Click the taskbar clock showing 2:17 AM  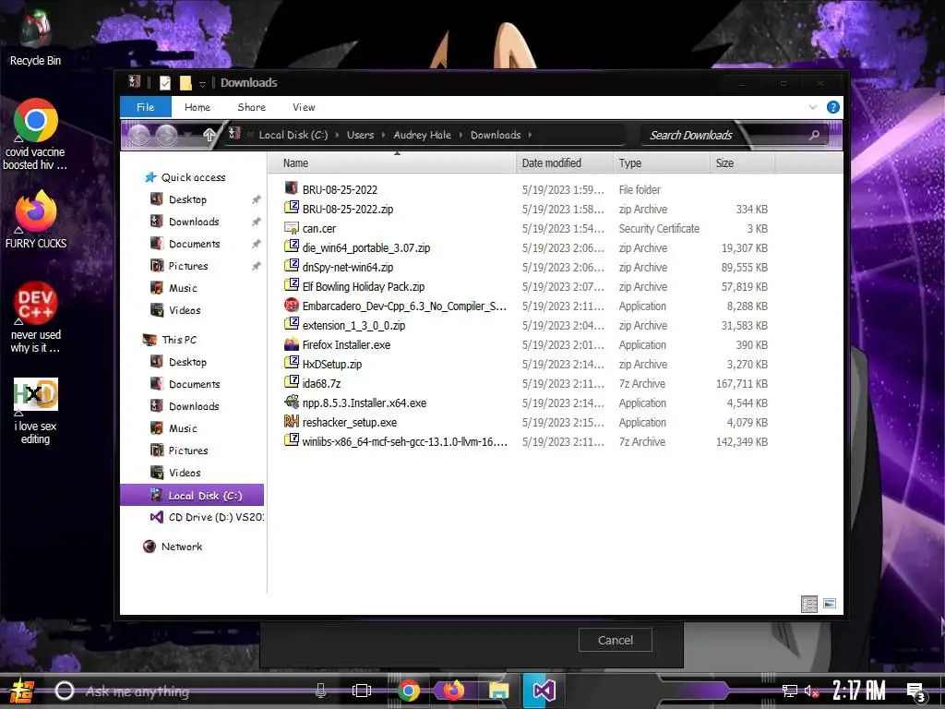tap(859, 691)
